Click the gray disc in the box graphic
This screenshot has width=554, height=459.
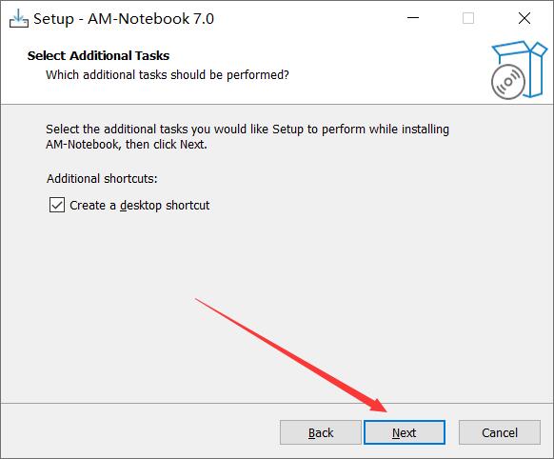(507, 82)
